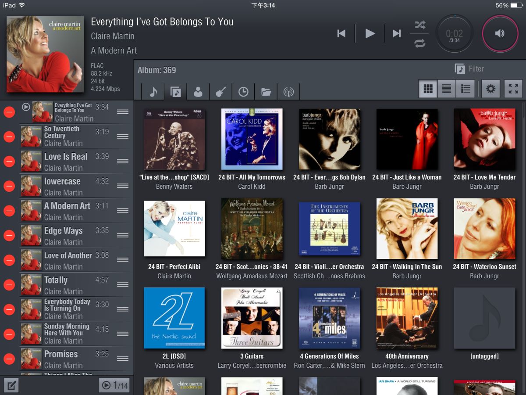Click the reorder handle for 'Totally'
Viewport: 526px width, 395px height.
pyautogui.click(x=123, y=284)
